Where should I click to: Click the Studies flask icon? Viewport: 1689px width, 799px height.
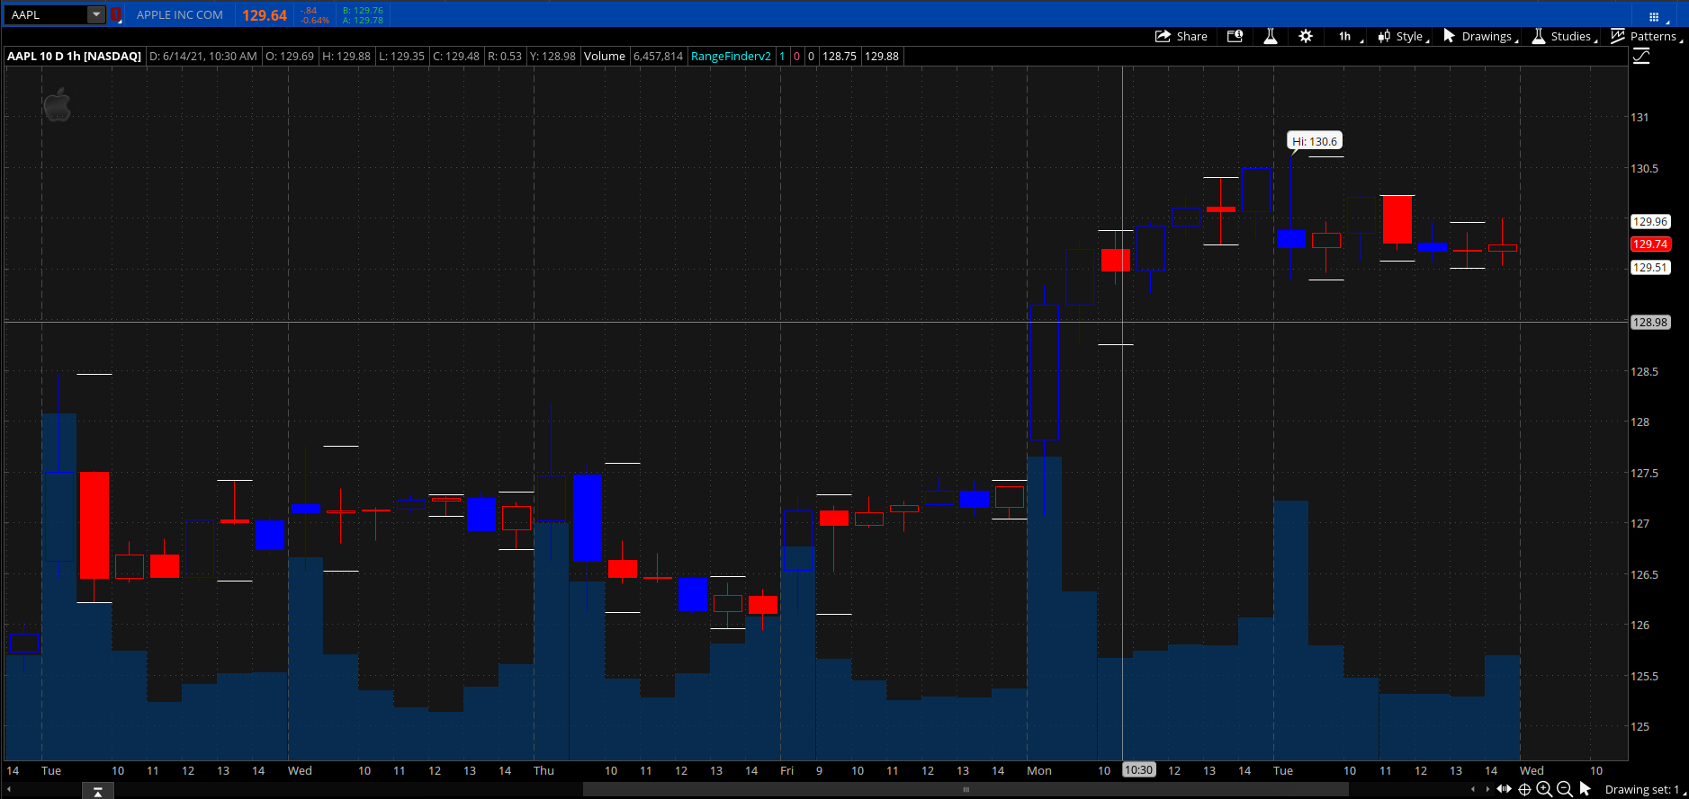(1539, 36)
